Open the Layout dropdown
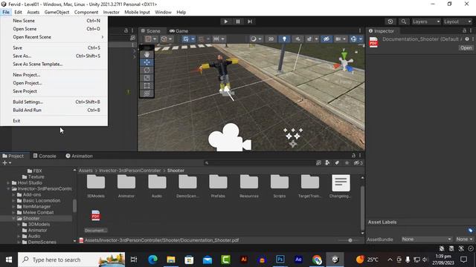 (457, 22)
